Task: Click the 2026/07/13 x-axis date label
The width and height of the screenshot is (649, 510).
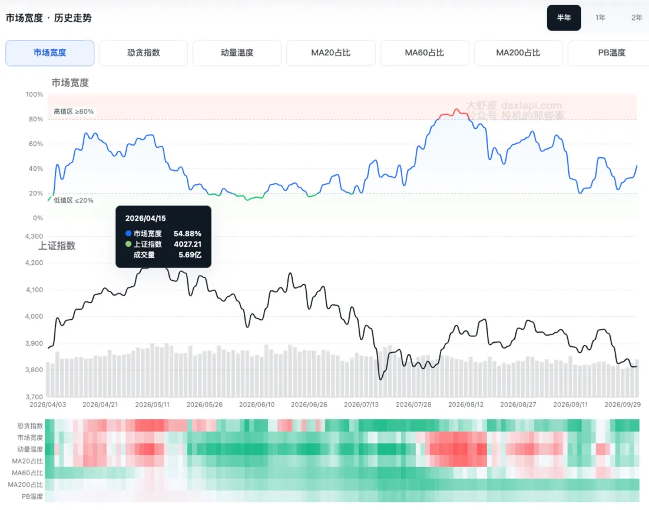Action: 362,405
